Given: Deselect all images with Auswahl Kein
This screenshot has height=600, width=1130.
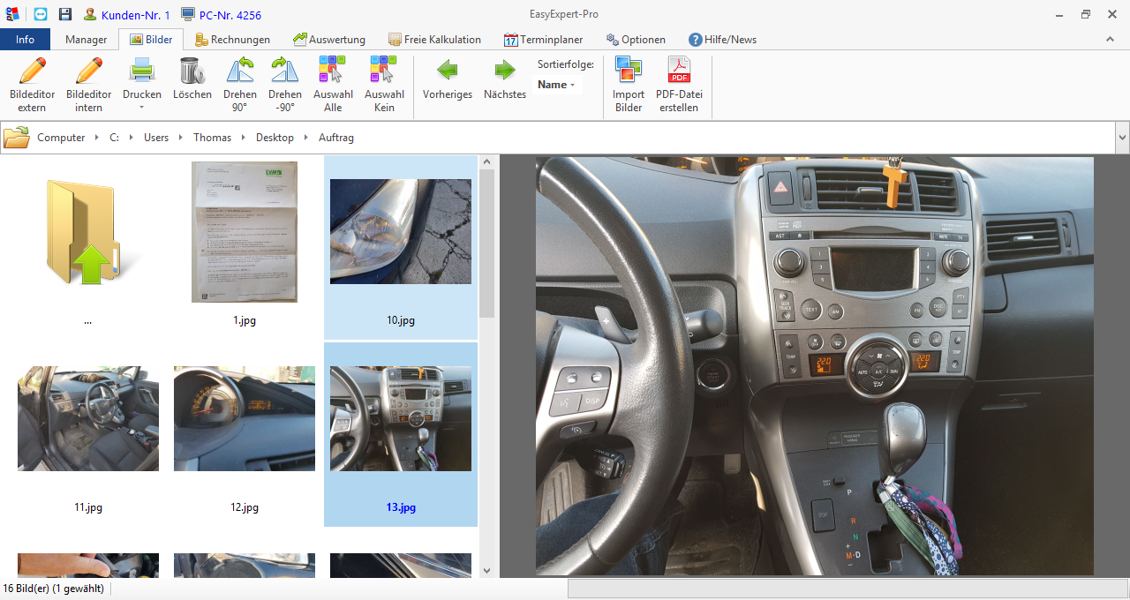Looking at the screenshot, I should [384, 85].
